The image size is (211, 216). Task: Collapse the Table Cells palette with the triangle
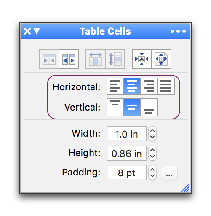[37, 31]
